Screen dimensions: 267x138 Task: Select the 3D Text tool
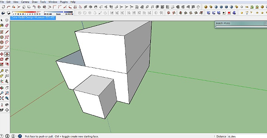pos(7,81)
